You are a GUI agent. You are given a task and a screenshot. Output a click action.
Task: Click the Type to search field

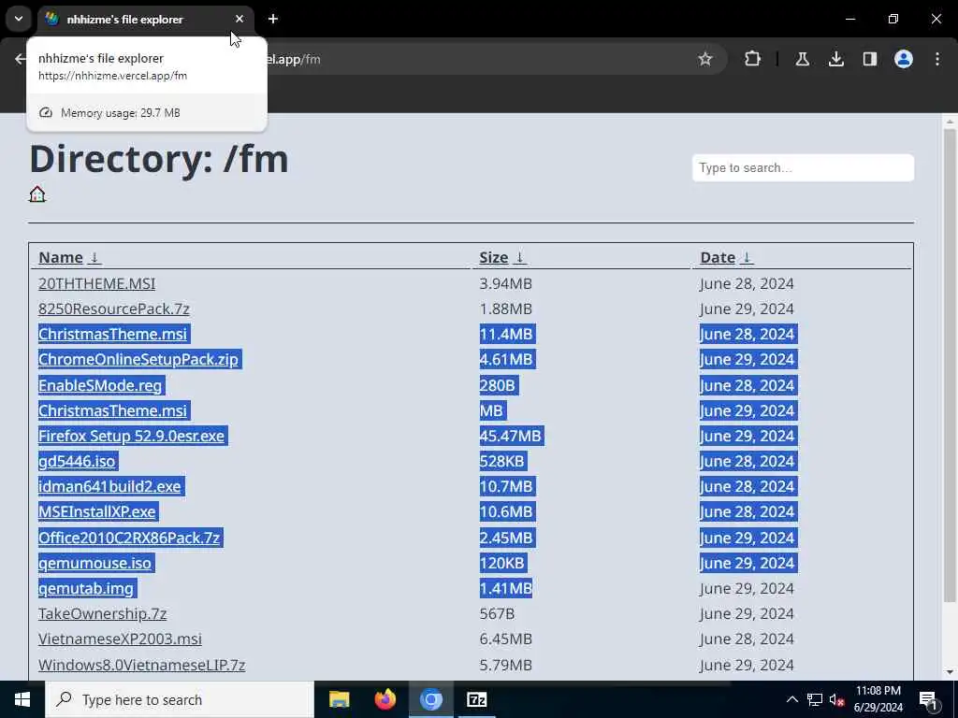[803, 168]
